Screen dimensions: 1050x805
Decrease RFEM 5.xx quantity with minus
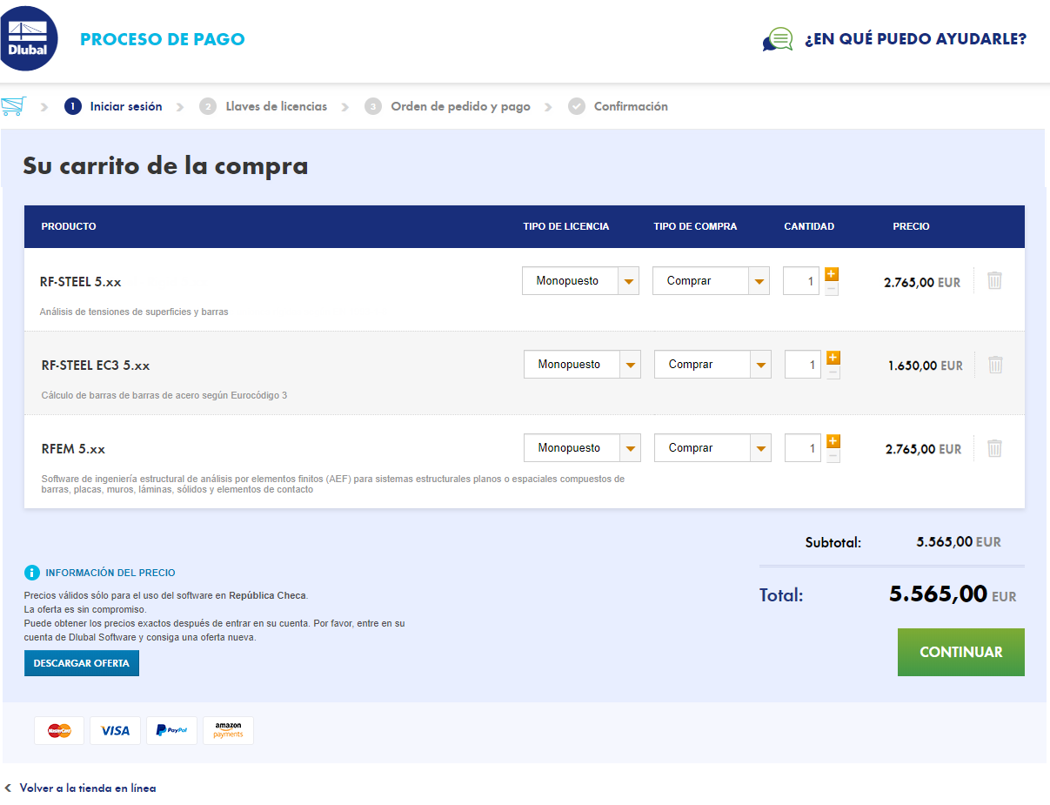pyautogui.click(x=833, y=456)
